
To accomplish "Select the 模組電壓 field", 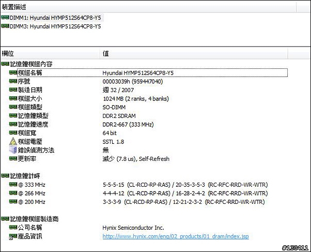I will coord(30,141).
